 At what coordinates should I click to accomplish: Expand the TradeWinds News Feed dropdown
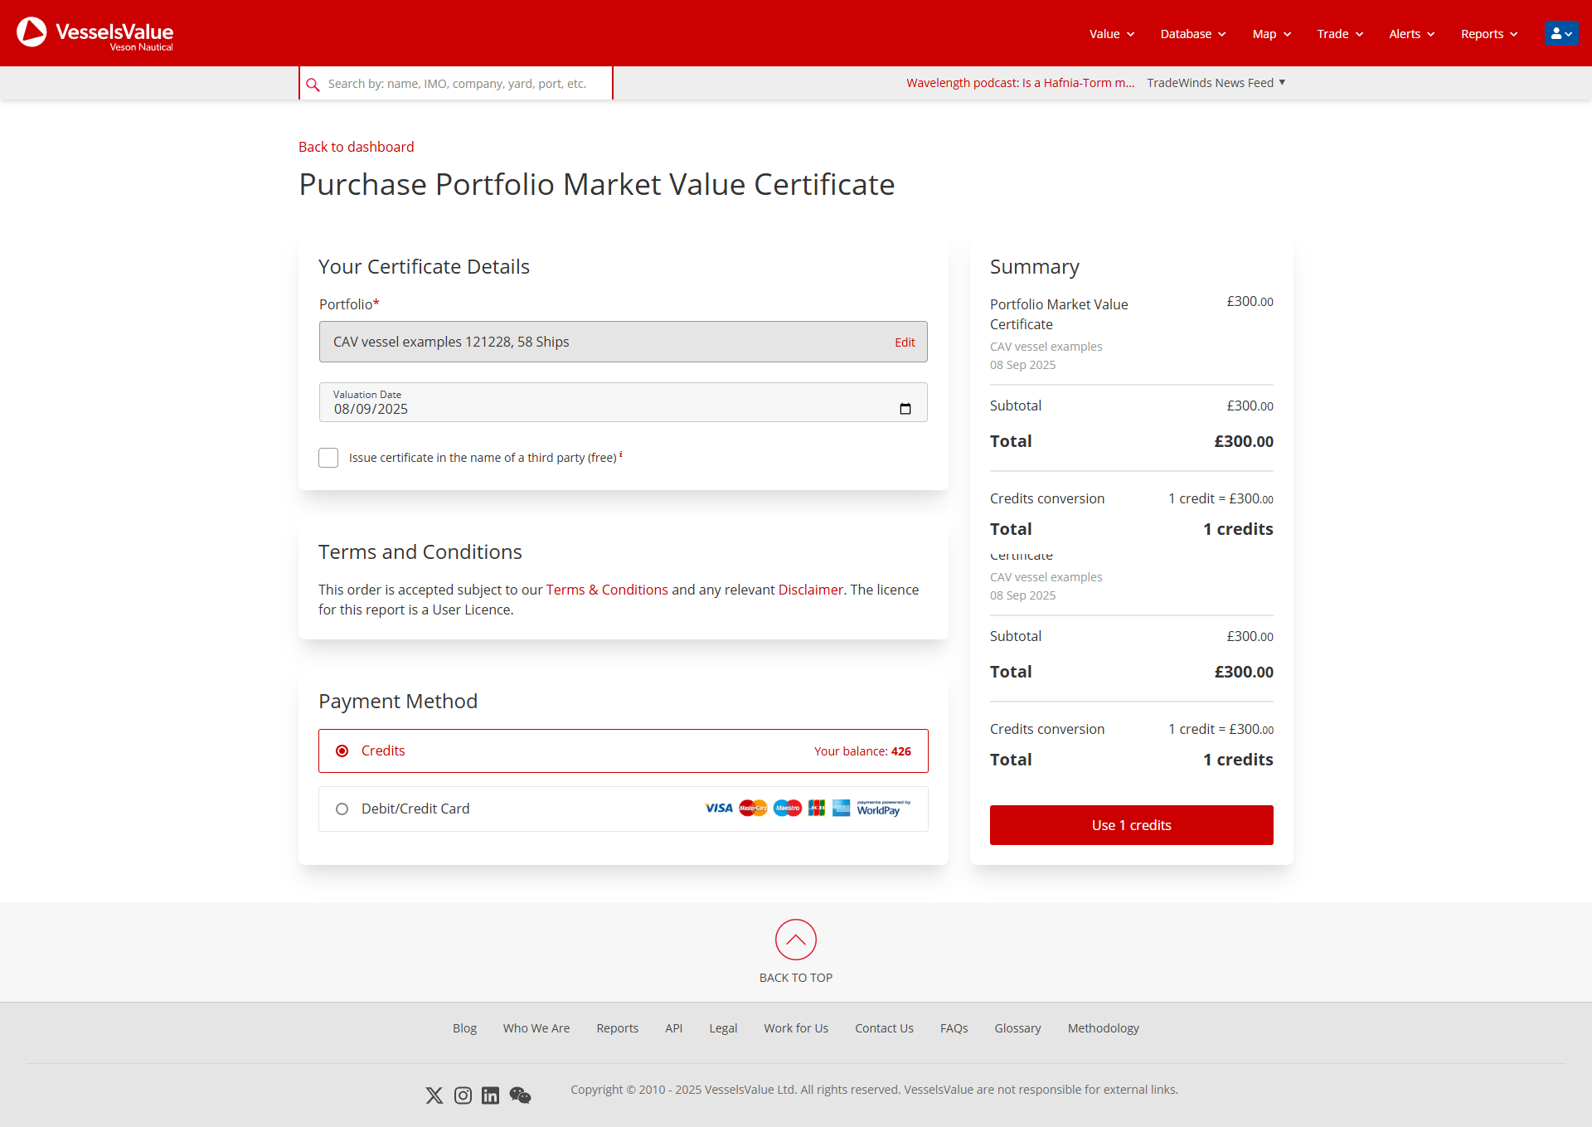1216,83
